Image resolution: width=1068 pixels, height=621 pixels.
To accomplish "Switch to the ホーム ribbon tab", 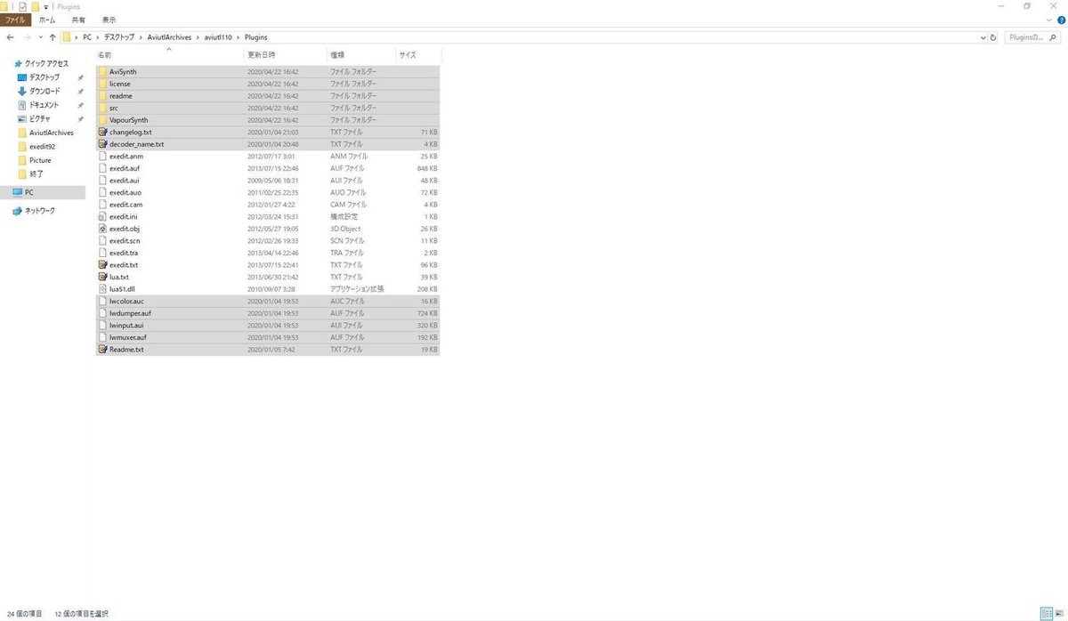I will point(47,20).
